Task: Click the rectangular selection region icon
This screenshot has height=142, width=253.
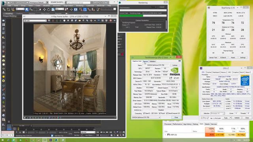Action: coord(35,9)
